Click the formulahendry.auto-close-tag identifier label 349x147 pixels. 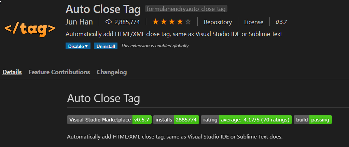click(186, 9)
